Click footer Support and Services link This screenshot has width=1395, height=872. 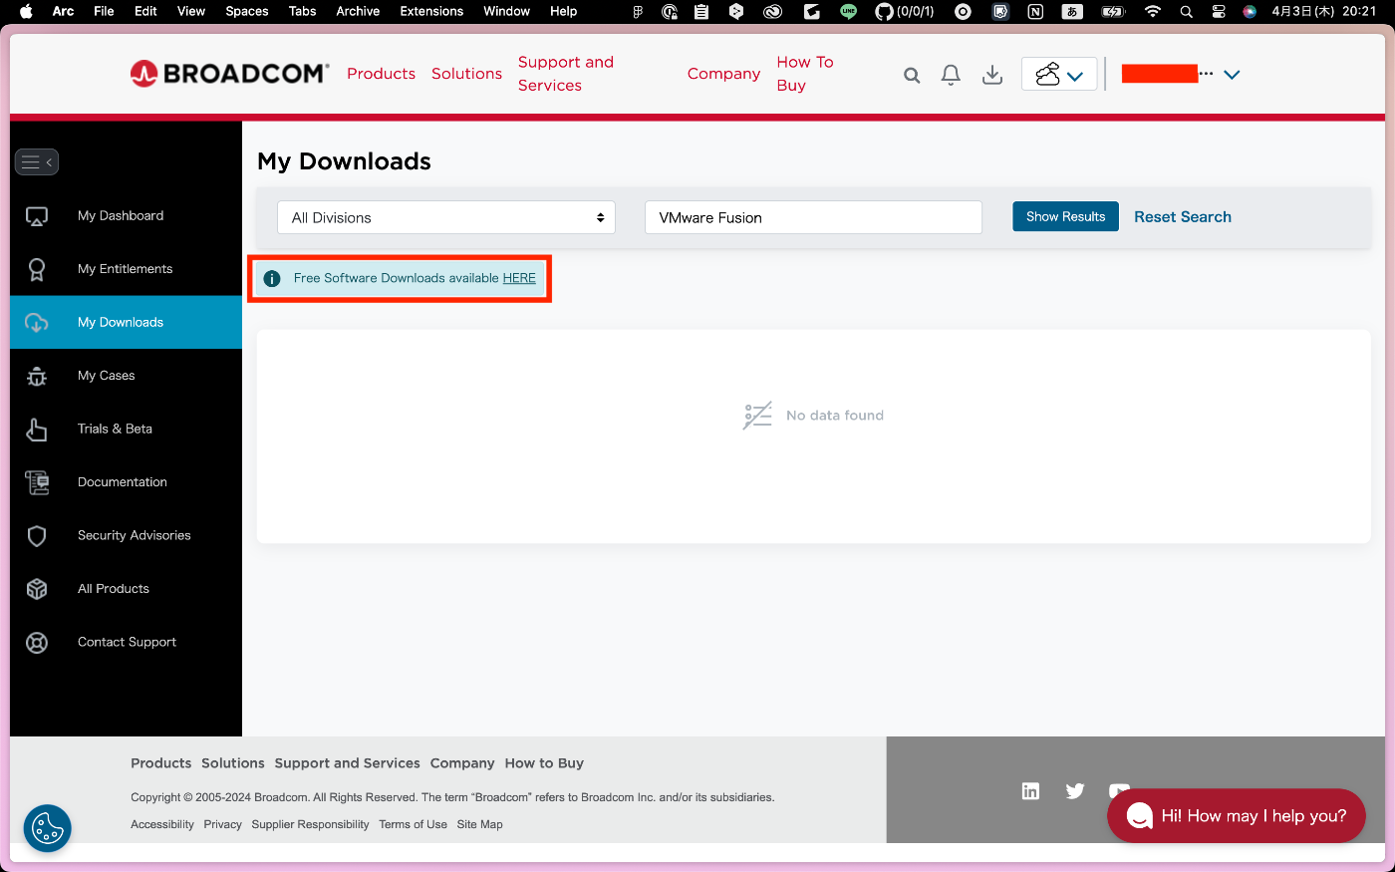(x=348, y=763)
